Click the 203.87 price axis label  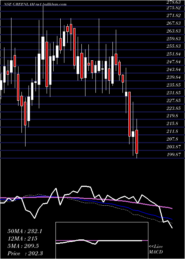[x=173, y=147]
